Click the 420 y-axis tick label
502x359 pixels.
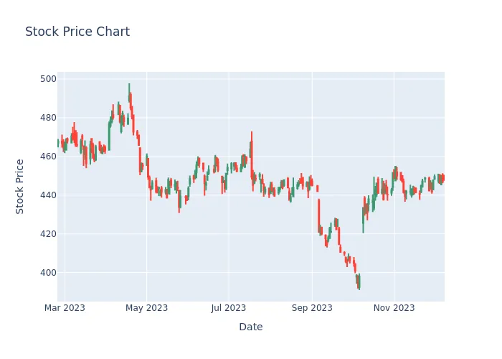click(x=48, y=234)
